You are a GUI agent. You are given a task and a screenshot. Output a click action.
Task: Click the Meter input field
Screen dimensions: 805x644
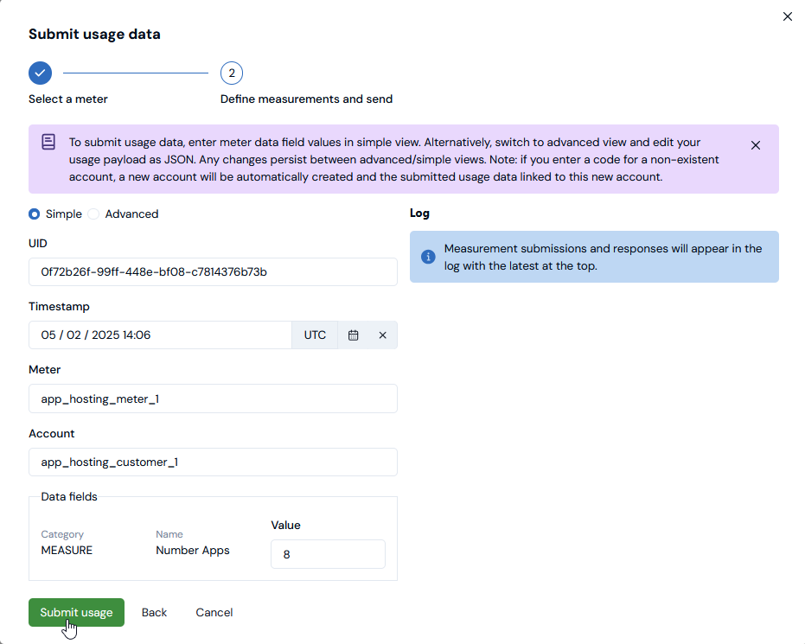(213, 399)
